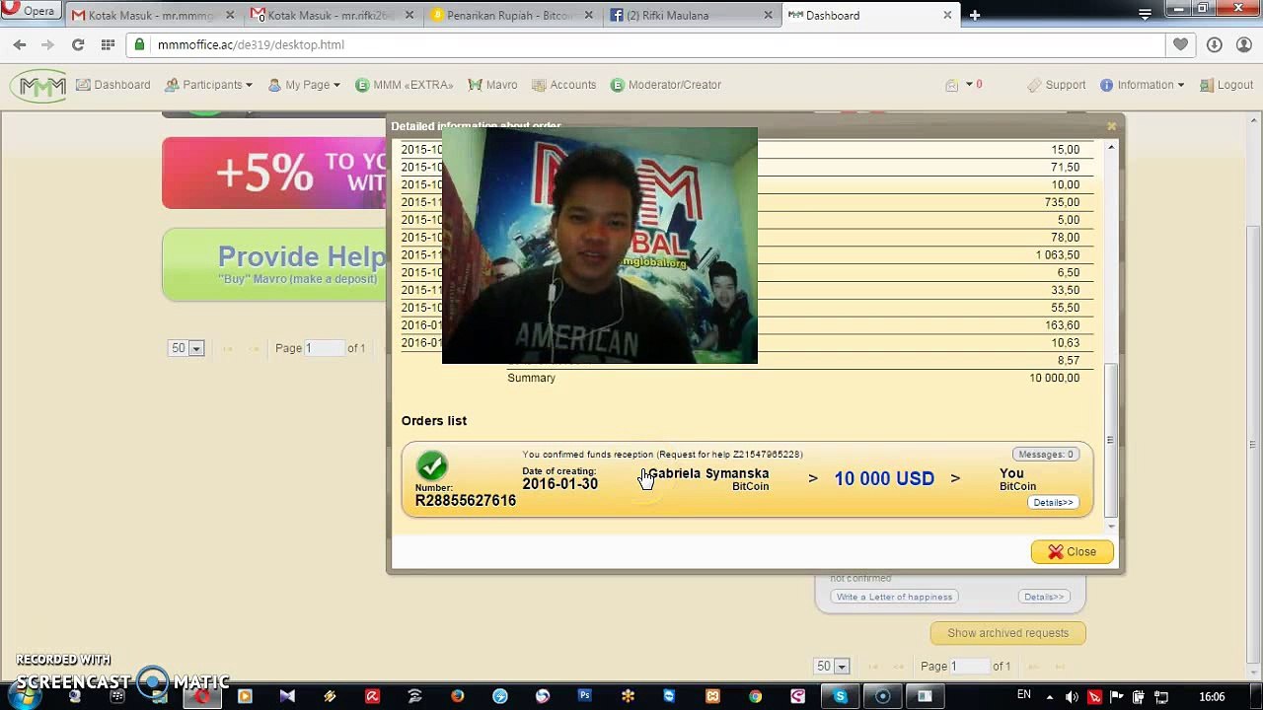Click the order number R28855627616
Screen dimensions: 1263x710
(x=466, y=501)
